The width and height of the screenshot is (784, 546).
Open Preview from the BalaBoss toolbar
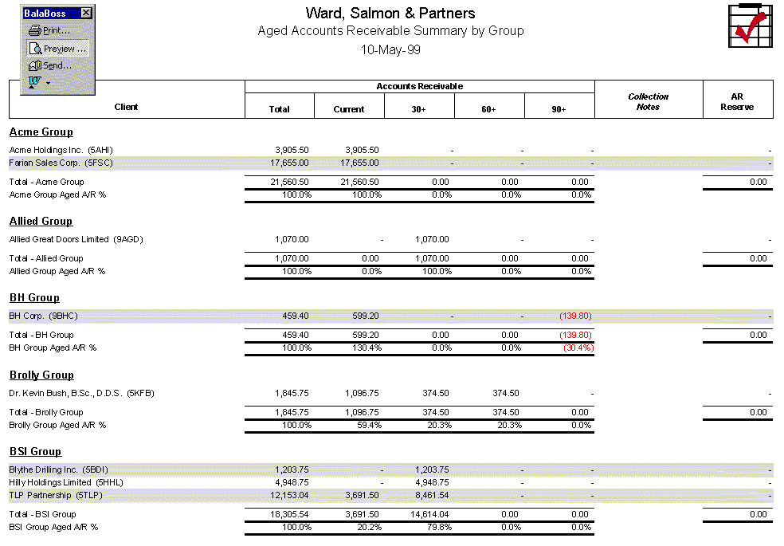[57, 49]
